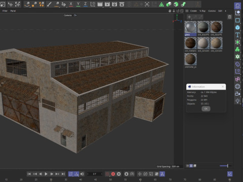The height and width of the screenshot is (182, 243).
Task: Click the green cloner icon in the side palette
Action: (237, 49)
